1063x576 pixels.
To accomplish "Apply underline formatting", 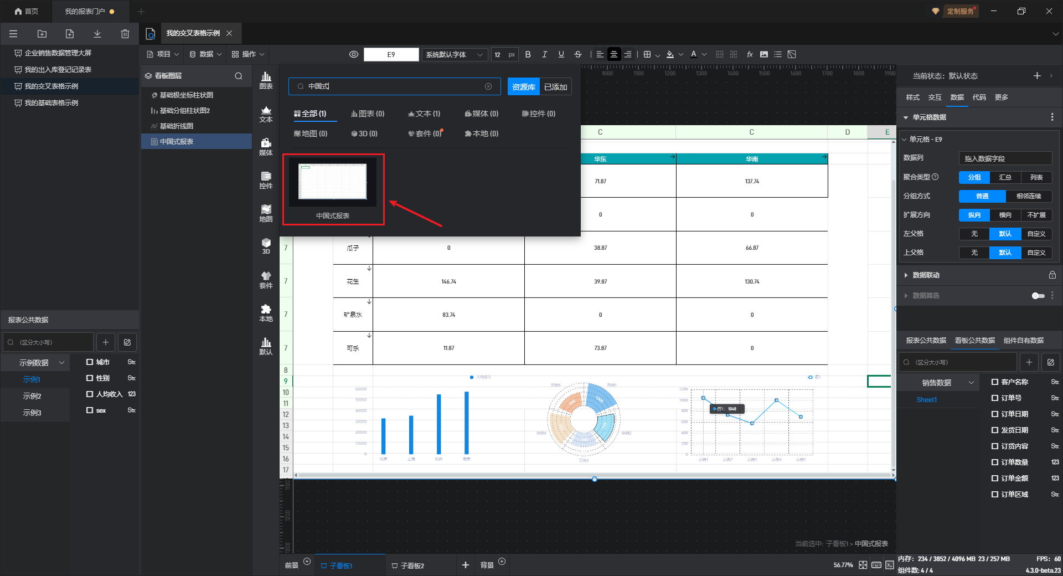I will tap(561, 54).
